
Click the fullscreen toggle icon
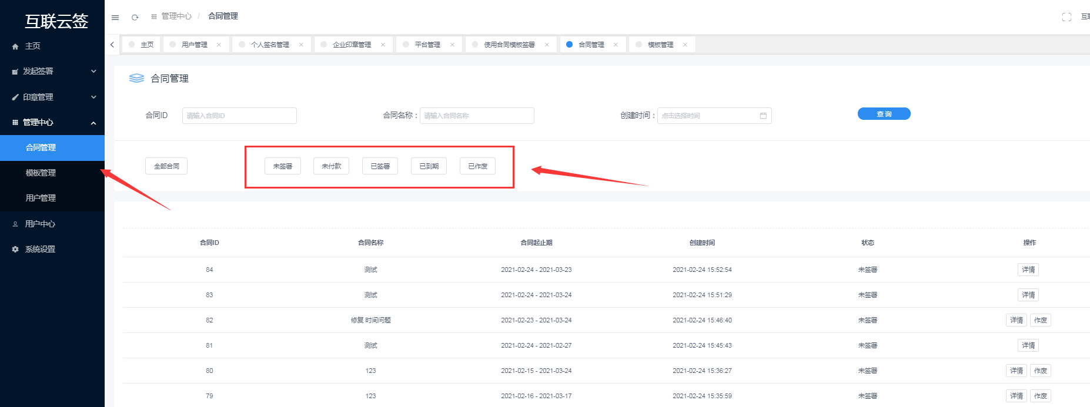tap(1066, 17)
